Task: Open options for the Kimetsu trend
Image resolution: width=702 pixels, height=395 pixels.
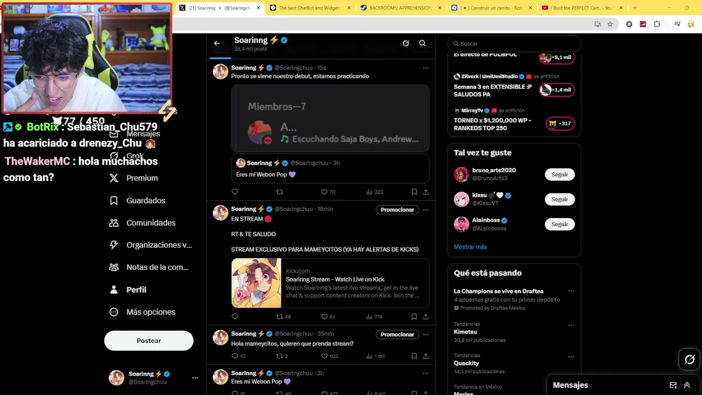Action: coord(571,325)
